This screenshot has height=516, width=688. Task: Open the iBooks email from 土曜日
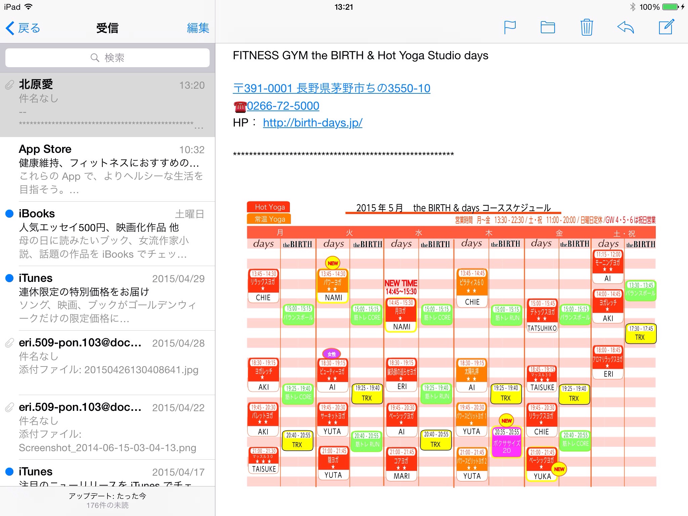107,234
